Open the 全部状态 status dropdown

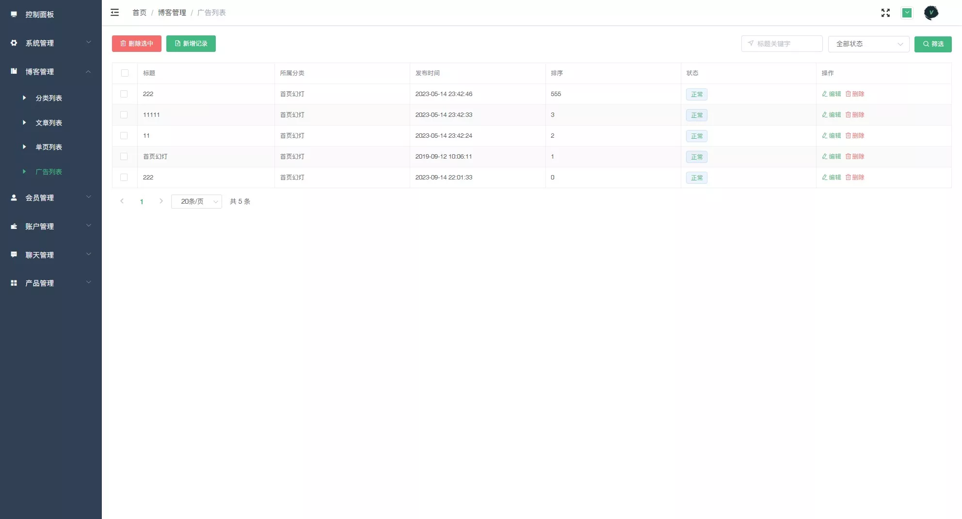click(868, 44)
